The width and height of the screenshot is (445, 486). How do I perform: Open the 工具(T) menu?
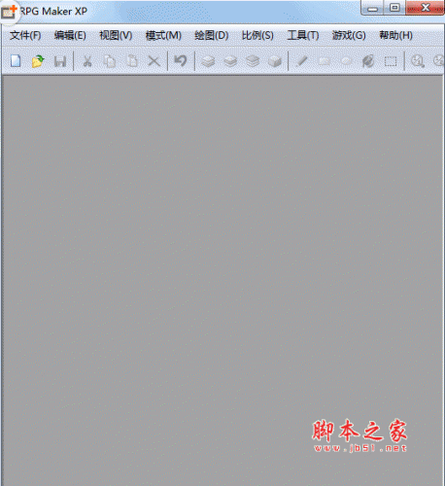[x=303, y=35]
